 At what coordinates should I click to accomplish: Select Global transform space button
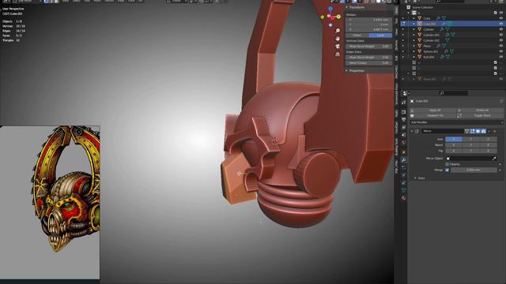[x=357, y=35]
